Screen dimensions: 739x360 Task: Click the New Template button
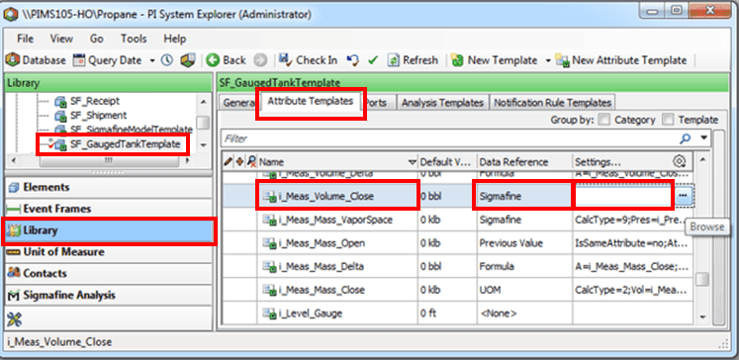coord(494,60)
